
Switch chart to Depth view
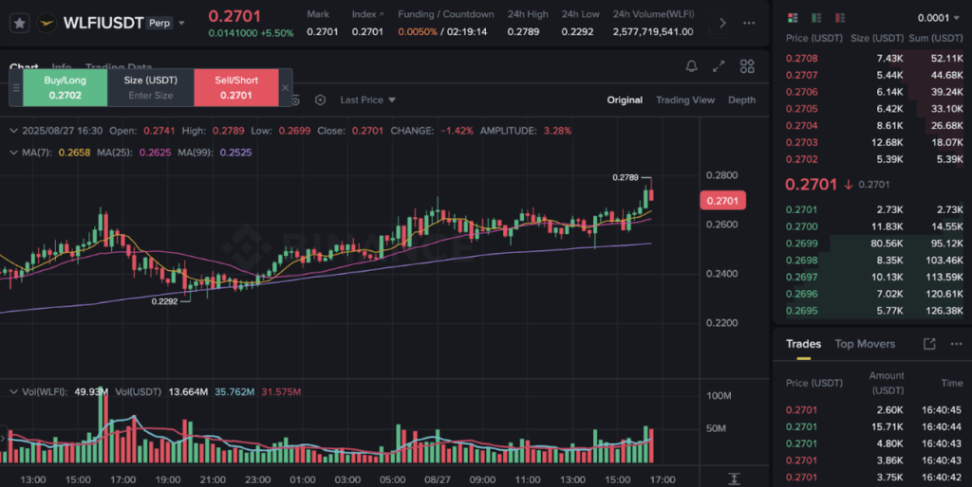pyautogui.click(x=741, y=100)
